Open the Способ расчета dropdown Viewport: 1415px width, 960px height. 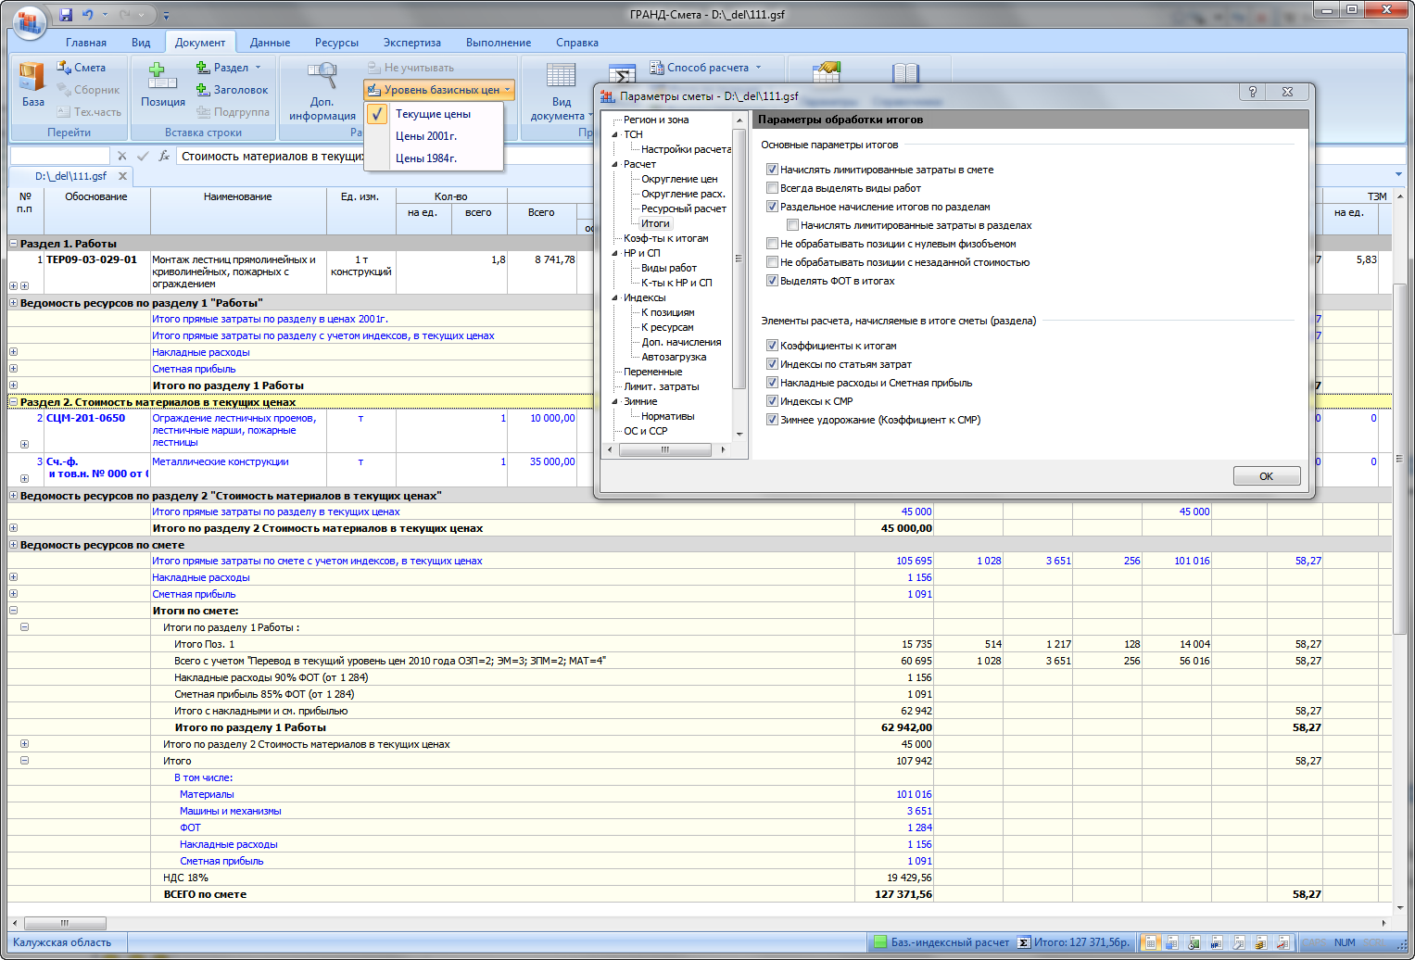[706, 68]
